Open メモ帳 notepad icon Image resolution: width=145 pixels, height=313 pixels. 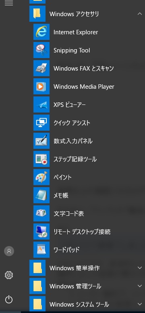tap(41, 196)
